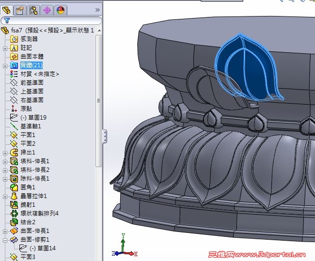The height and width of the screenshot is (261, 315).
Task: Expand the 註記 node
Action: pos(5,48)
